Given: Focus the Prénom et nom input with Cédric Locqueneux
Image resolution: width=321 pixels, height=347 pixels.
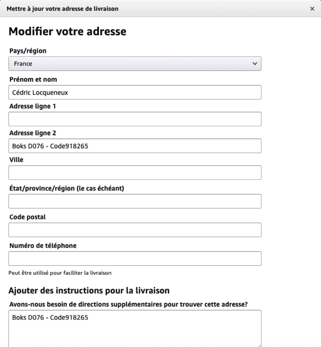Looking at the screenshot, I should pos(135,92).
